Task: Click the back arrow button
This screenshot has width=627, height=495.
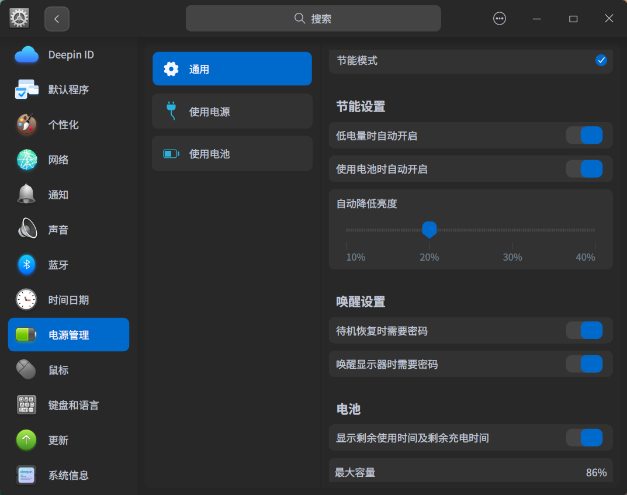Action: tap(56, 18)
